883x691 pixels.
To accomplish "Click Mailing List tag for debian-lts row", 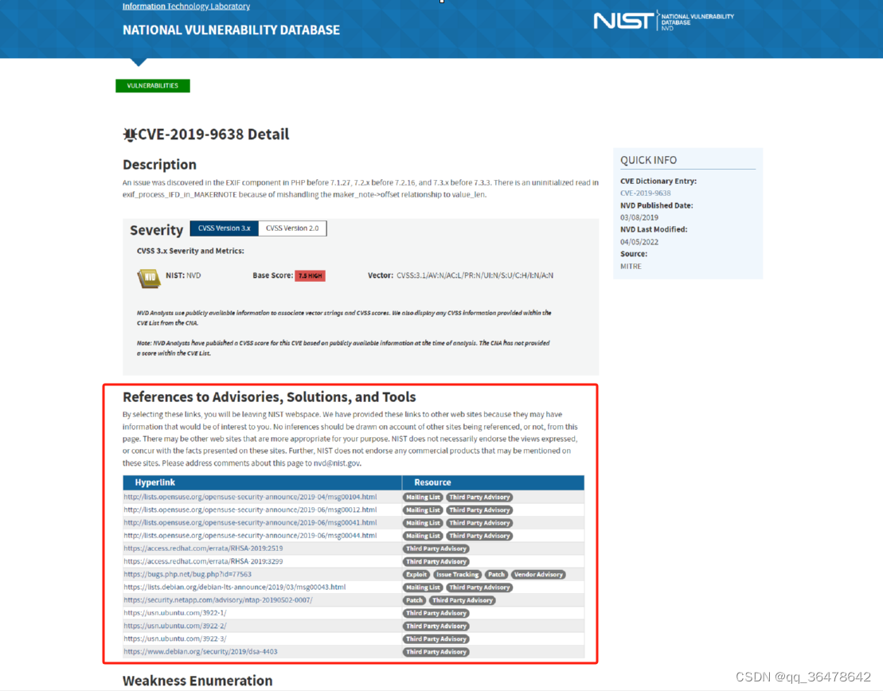I will (x=423, y=588).
